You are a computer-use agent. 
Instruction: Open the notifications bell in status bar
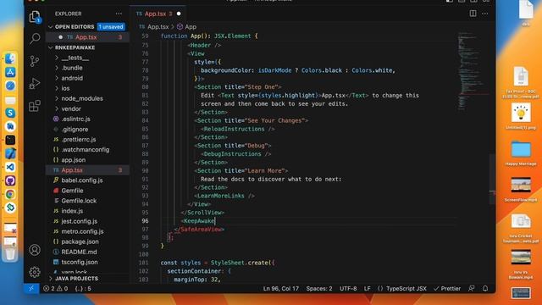tap(485, 288)
